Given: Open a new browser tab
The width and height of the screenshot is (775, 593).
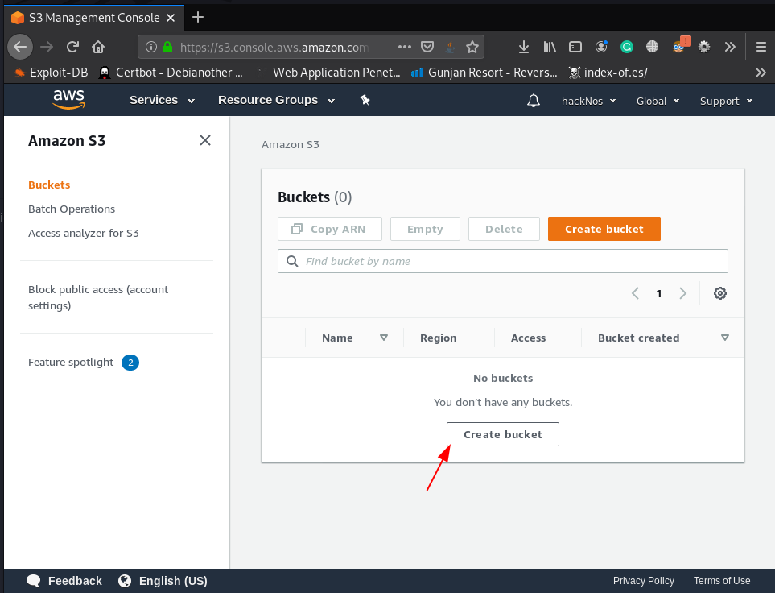Looking at the screenshot, I should [x=198, y=18].
